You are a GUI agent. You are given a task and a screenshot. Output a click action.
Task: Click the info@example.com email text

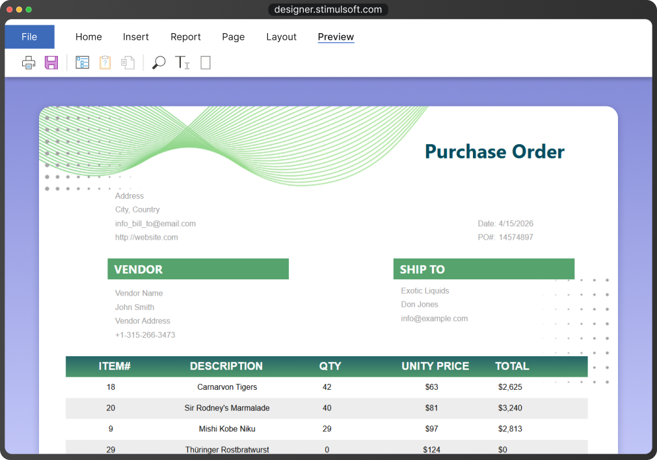coord(434,318)
